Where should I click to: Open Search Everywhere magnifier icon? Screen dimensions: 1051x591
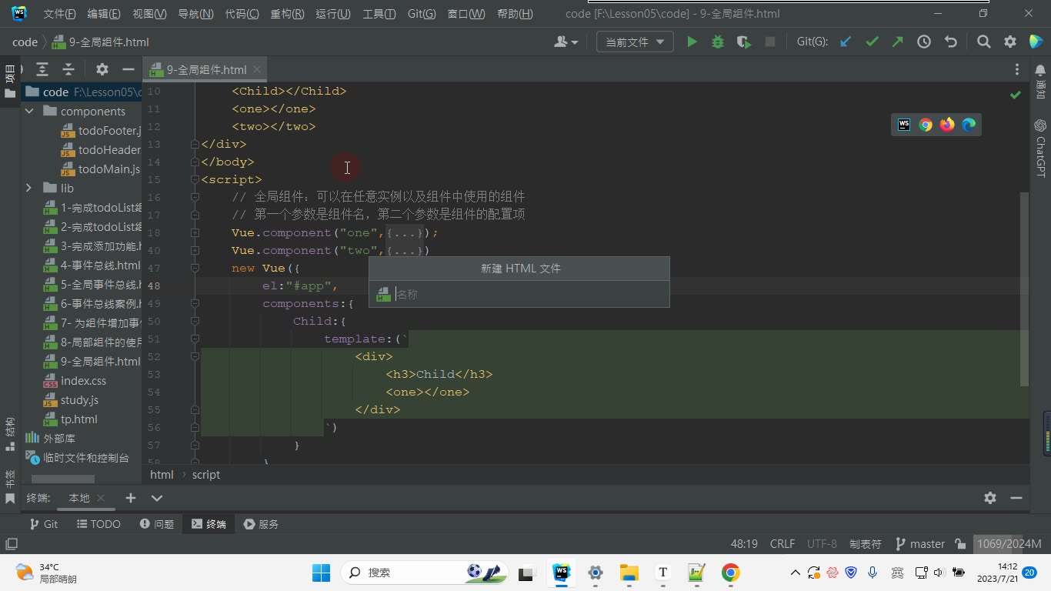[x=984, y=42]
